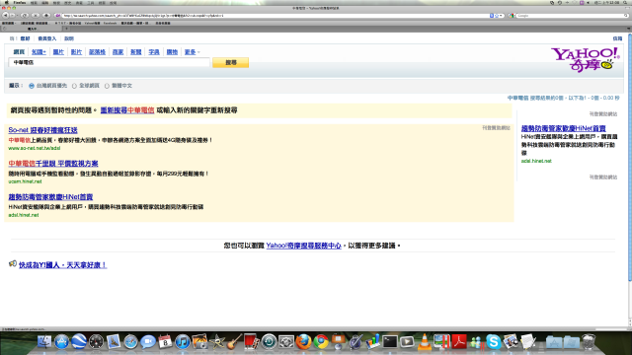Open the back/forward history dropdown arrow
Image resolution: width=632 pixels, height=355 pixels.
point(18,16)
